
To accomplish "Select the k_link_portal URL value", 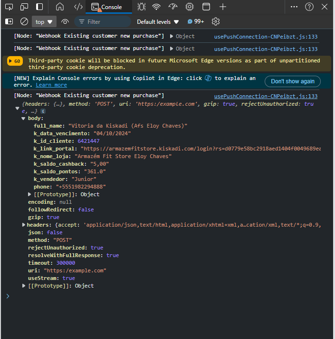I will click(201, 149).
